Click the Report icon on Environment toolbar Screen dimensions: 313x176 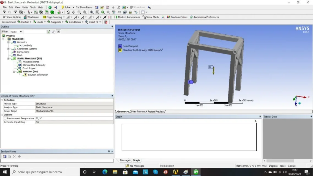106,22
